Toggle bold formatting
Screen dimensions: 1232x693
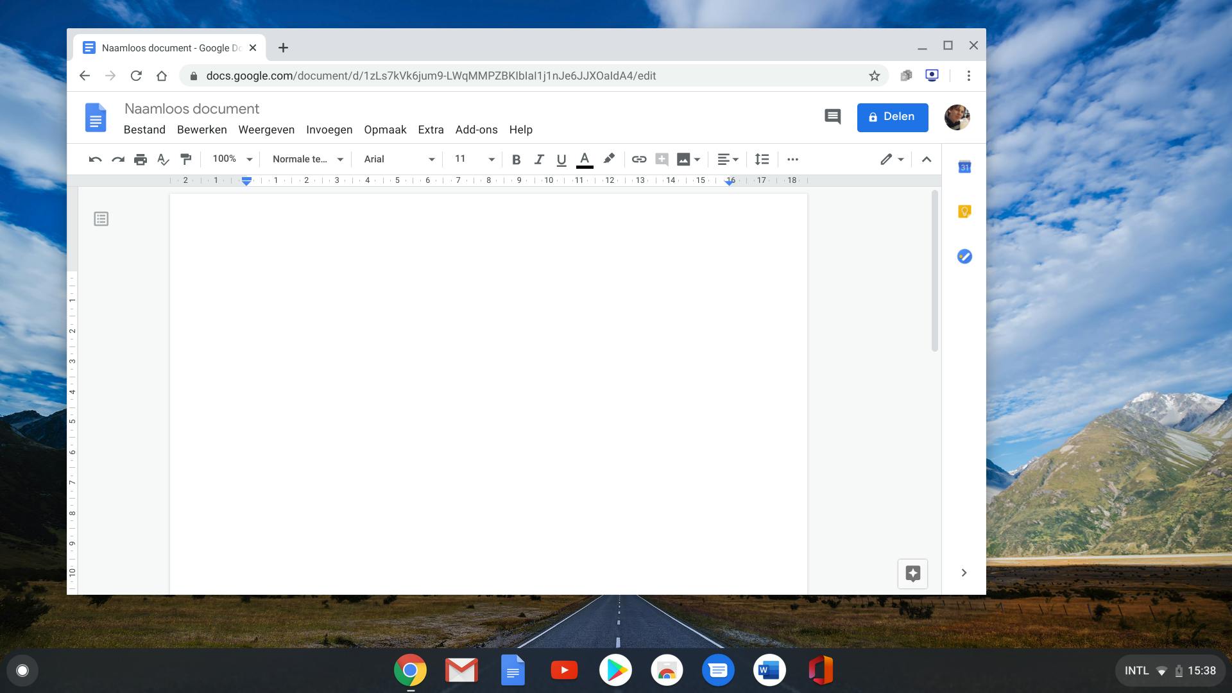point(516,160)
